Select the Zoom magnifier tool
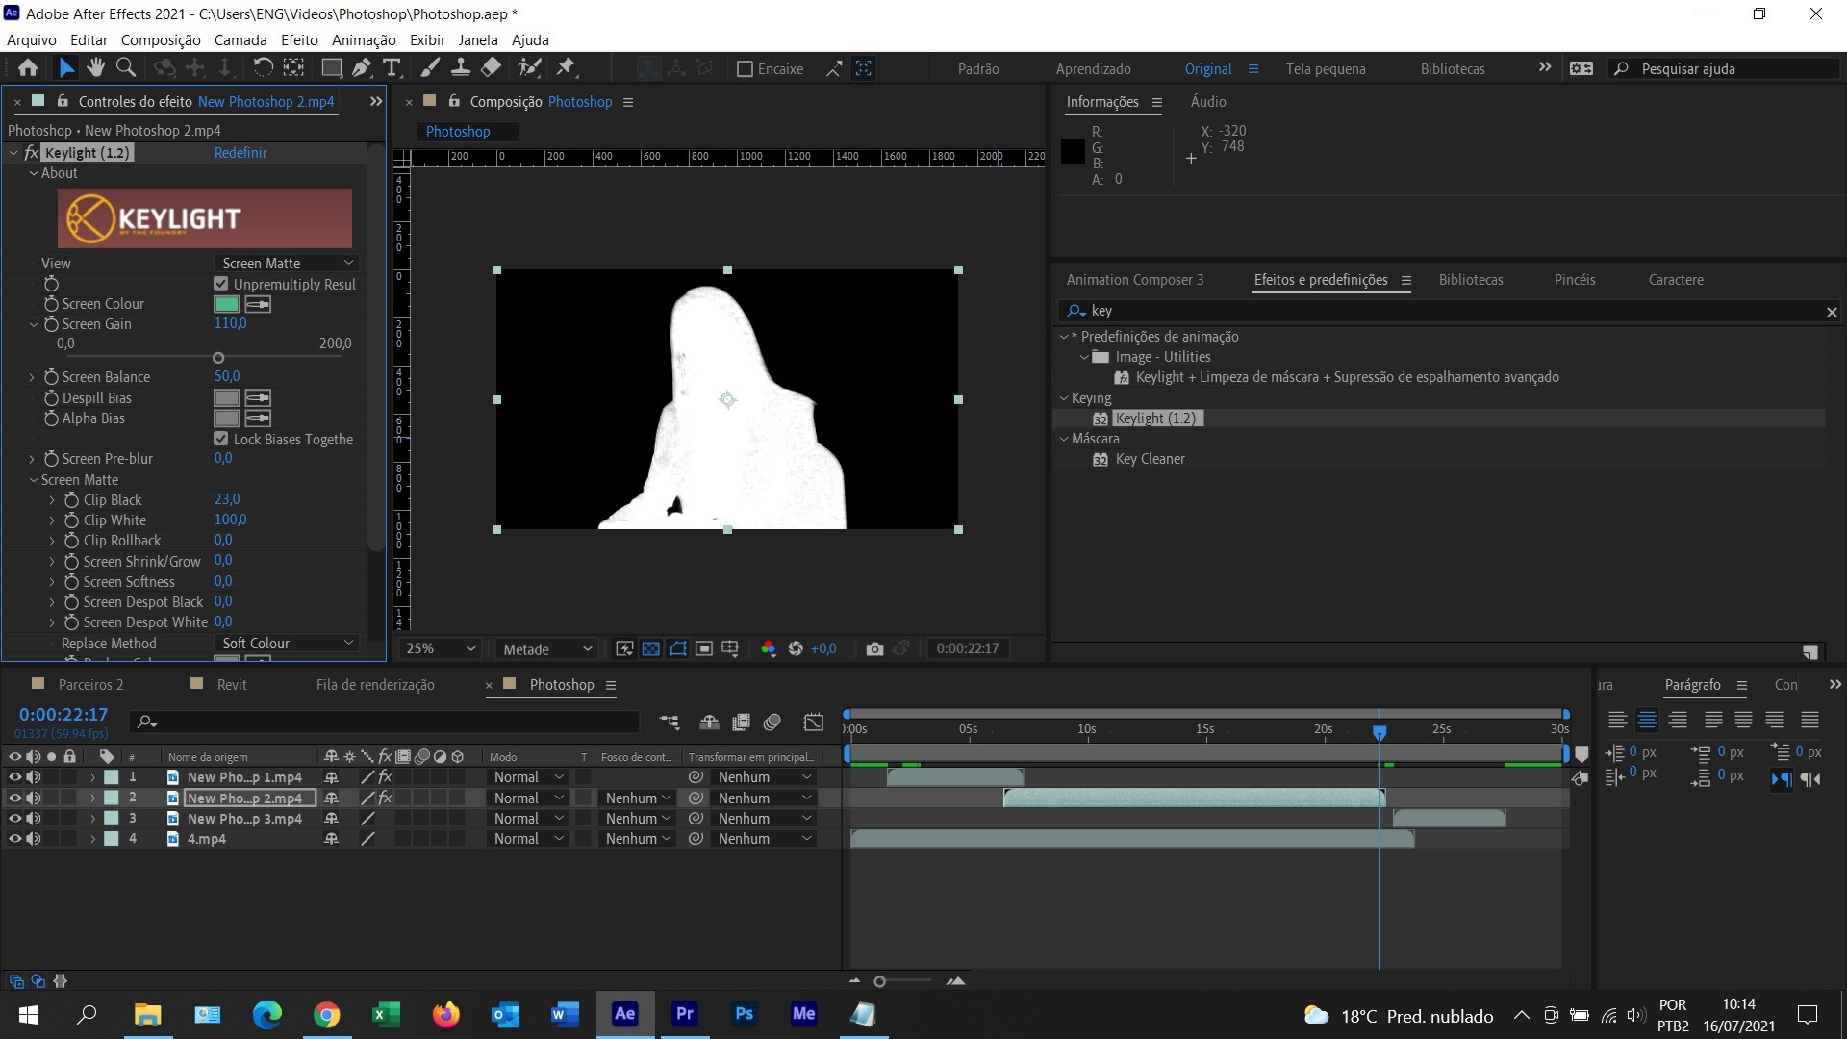Image resolution: width=1847 pixels, height=1039 pixels. pos(125,67)
